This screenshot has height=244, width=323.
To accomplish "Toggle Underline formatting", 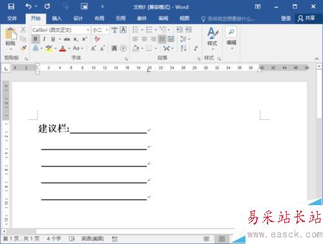I will tap(53, 39).
